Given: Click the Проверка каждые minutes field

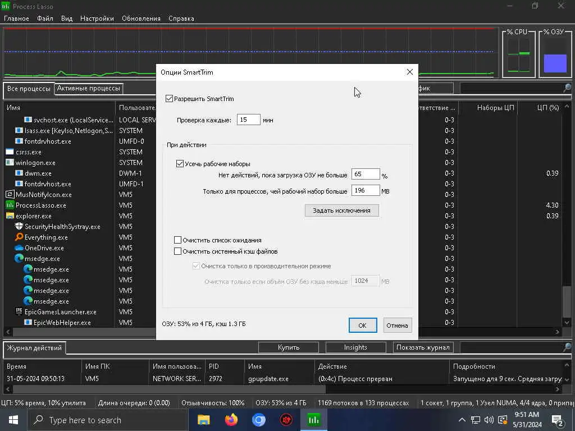Looking at the screenshot, I should 248,120.
